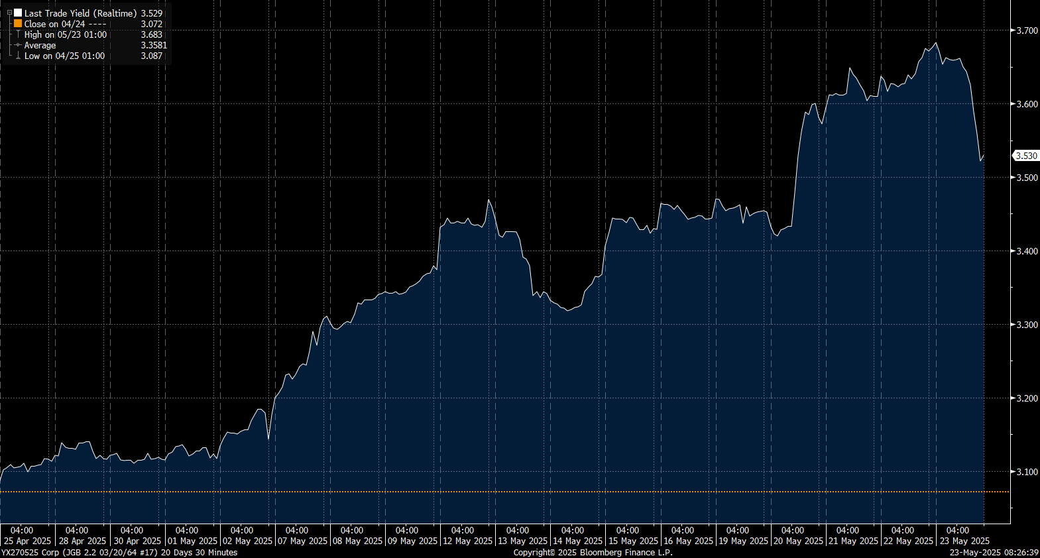This screenshot has height=558, width=1040.
Task: Select the Close on 04/24 legend entry
Action: pos(65,24)
